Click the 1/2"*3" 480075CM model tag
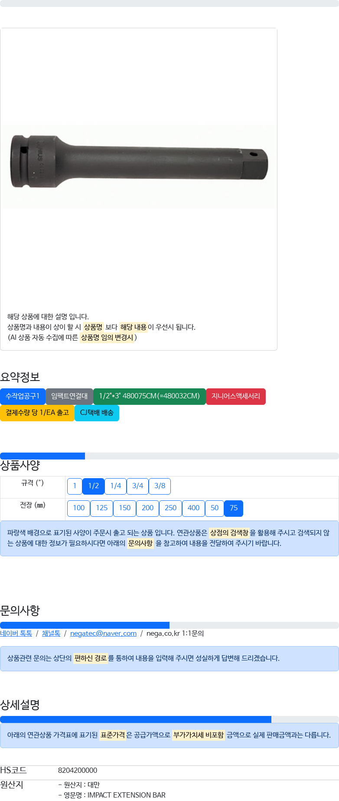The height and width of the screenshot is (801, 339). coord(150,396)
